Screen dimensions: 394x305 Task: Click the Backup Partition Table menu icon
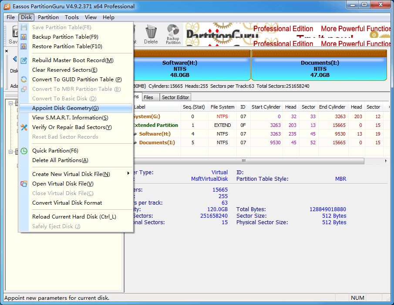[24, 37]
